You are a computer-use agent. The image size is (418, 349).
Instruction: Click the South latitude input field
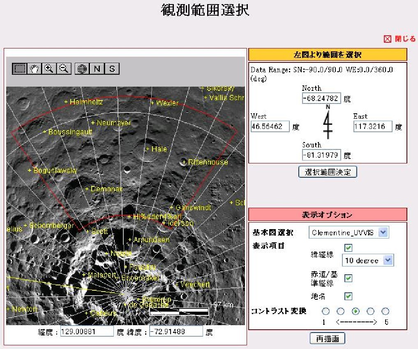[x=321, y=155]
